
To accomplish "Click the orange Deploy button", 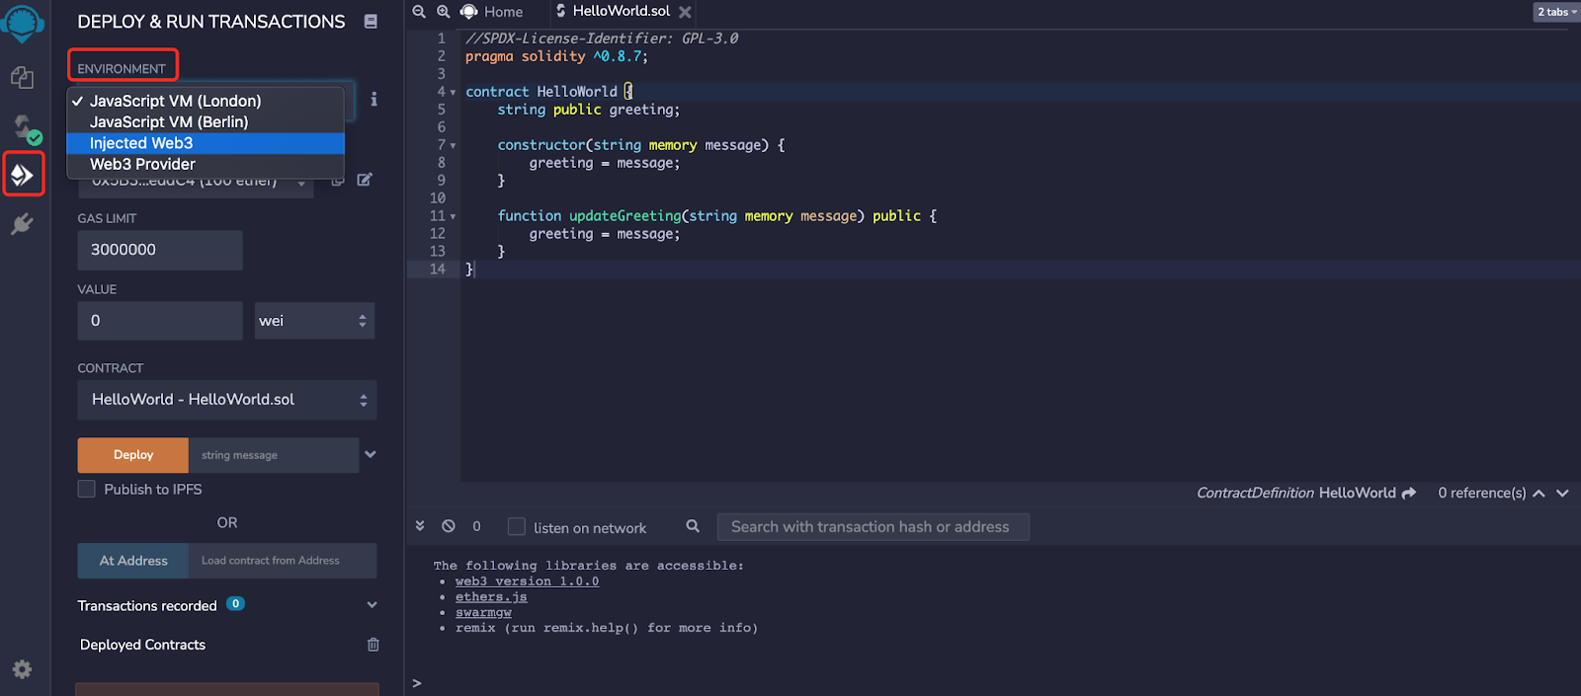I will 133,455.
